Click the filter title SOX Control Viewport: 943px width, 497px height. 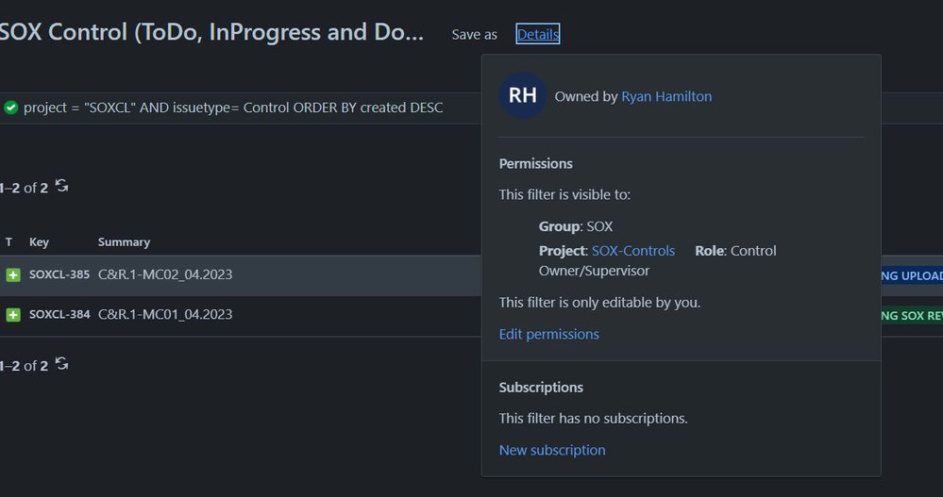click(x=211, y=32)
